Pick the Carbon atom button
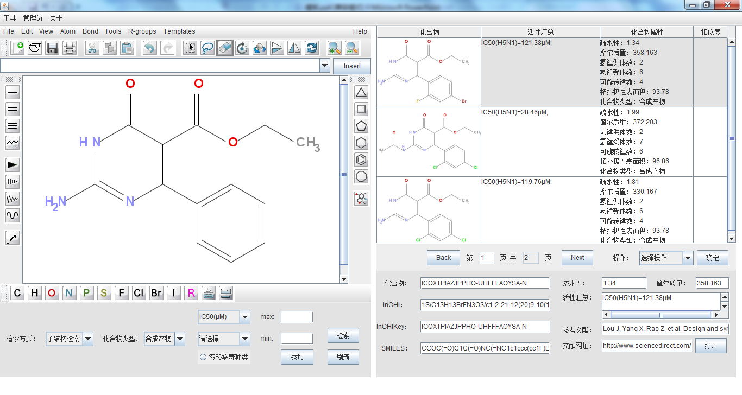The height and width of the screenshot is (395, 742). [17, 293]
